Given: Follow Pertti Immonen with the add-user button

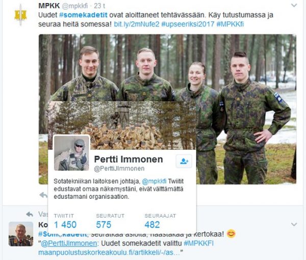Looking at the screenshot, I should pyautogui.click(x=184, y=161).
